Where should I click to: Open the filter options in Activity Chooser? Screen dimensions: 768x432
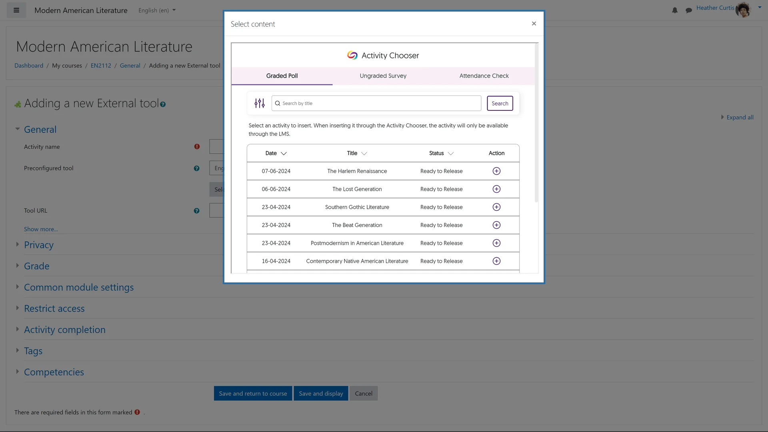259,103
